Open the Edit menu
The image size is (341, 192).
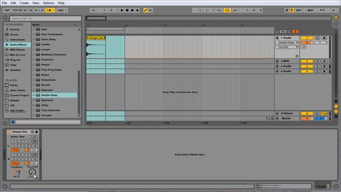point(13,3)
